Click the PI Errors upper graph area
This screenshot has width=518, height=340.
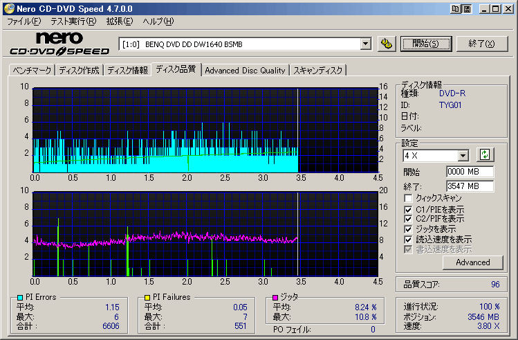point(205,130)
